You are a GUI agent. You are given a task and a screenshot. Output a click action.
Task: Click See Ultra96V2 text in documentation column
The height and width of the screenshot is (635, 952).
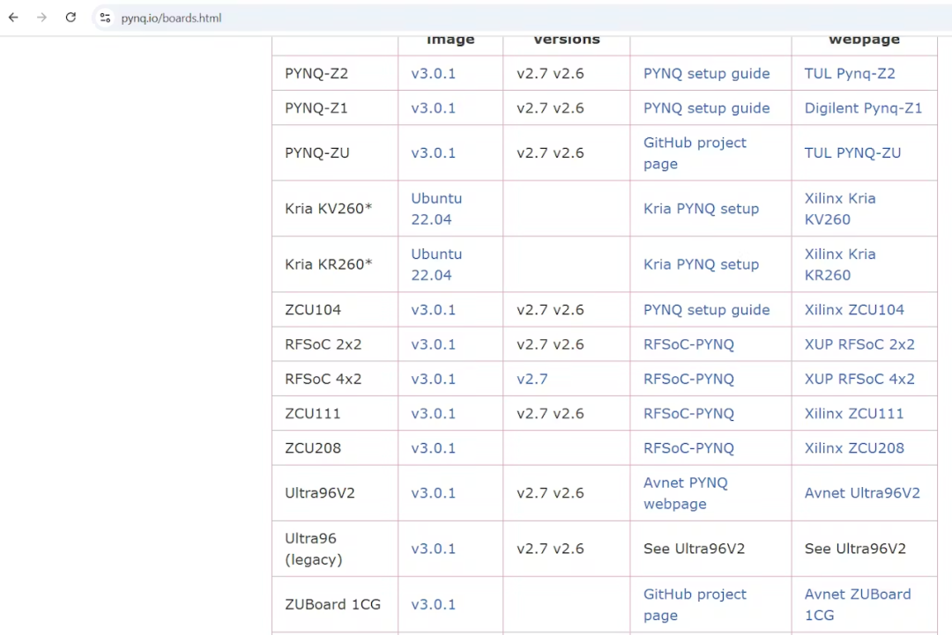[x=694, y=549]
